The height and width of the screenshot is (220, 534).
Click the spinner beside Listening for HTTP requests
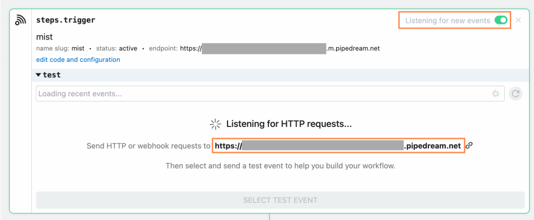point(215,124)
